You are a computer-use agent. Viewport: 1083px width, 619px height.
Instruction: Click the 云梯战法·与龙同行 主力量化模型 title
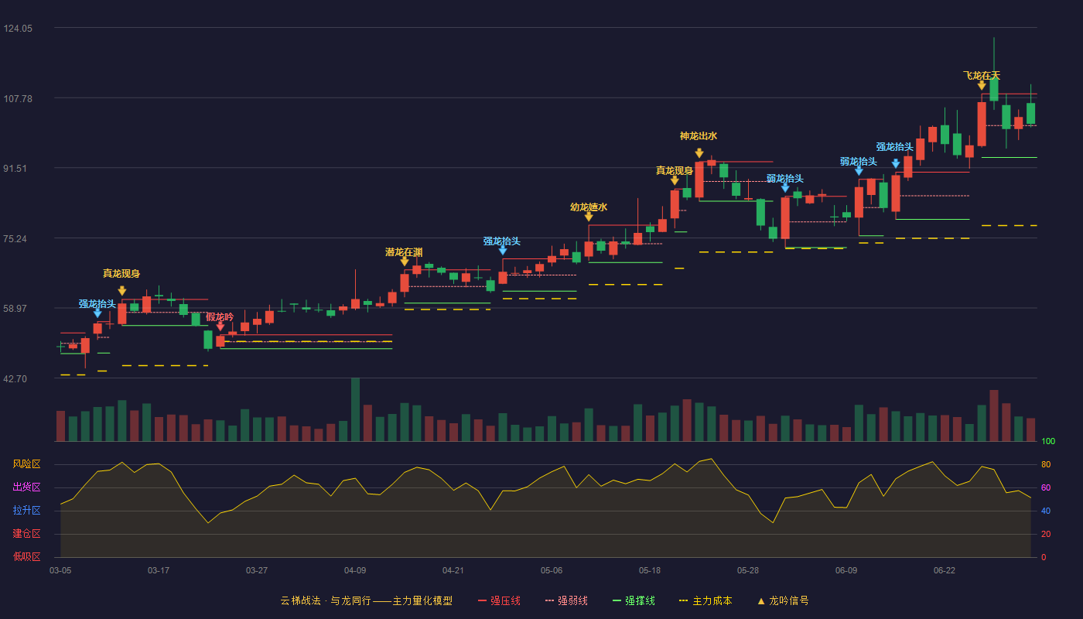click(366, 600)
